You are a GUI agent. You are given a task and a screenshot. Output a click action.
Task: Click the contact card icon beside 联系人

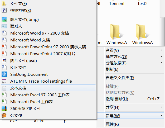[x=4, y=26]
